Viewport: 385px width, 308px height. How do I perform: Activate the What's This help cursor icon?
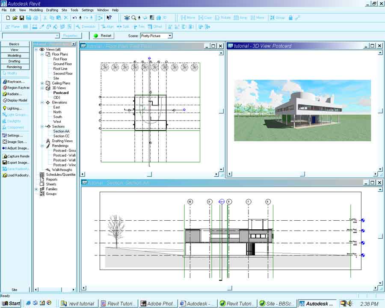coord(109,18)
